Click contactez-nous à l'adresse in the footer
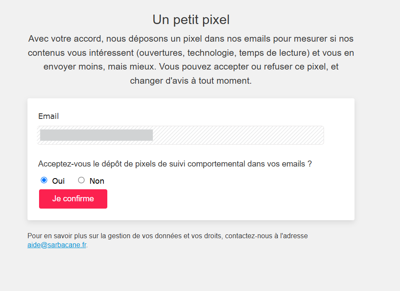 [267, 236]
